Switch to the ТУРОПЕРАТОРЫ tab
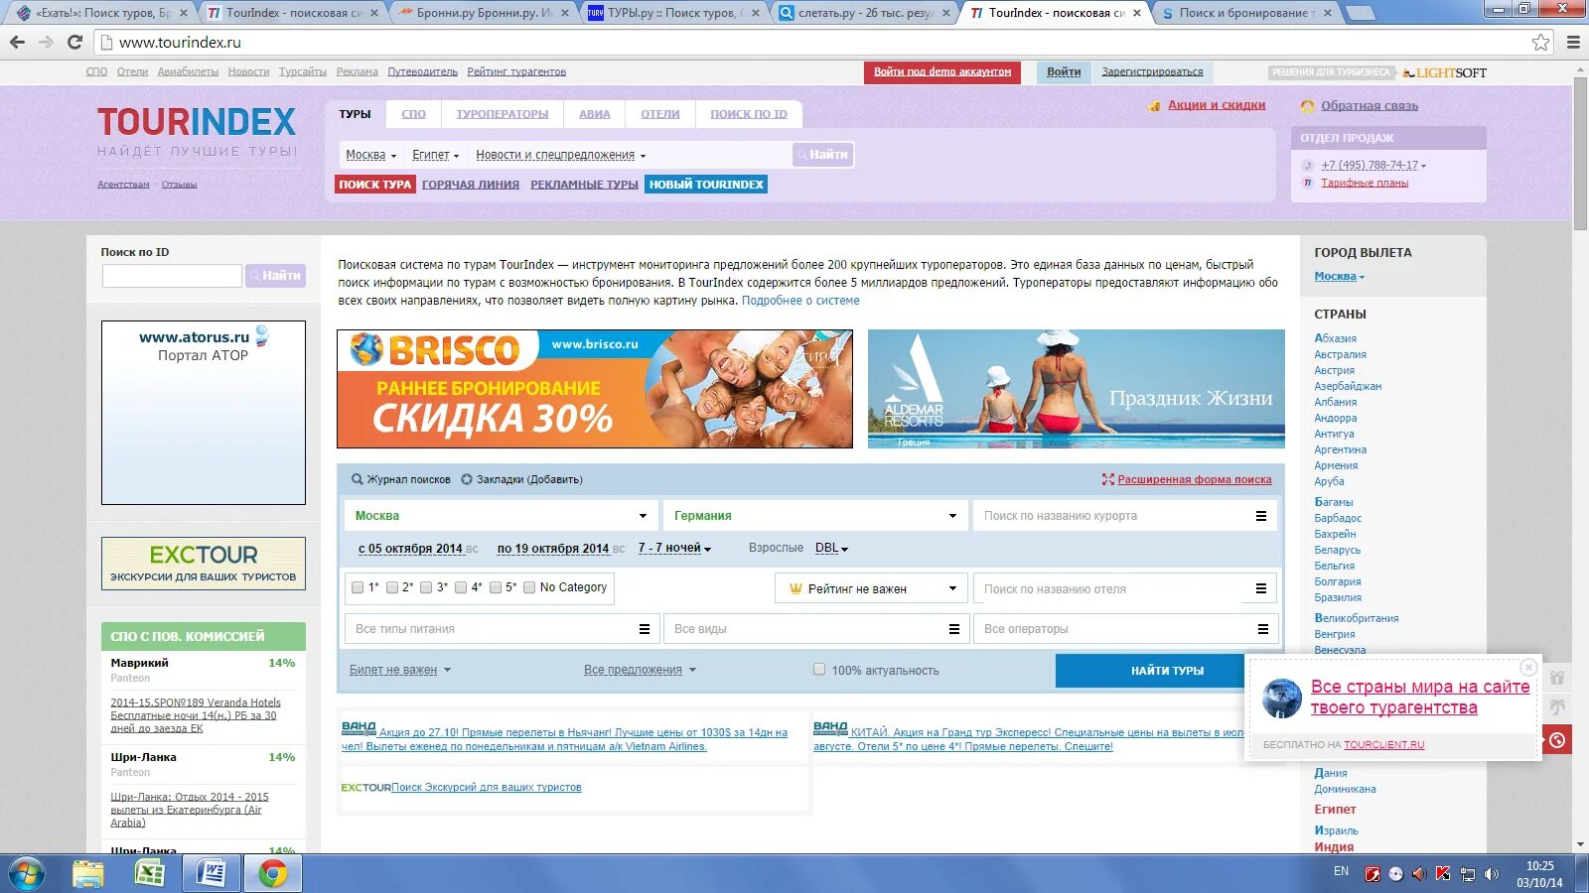The width and height of the screenshot is (1589, 893). tap(502, 114)
